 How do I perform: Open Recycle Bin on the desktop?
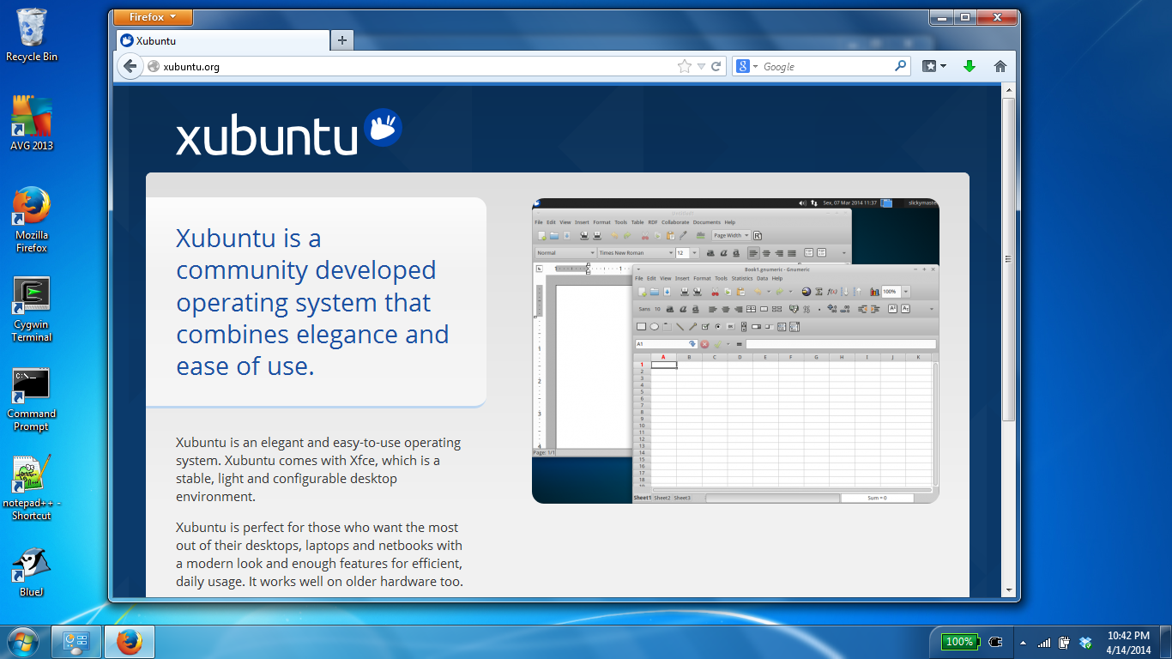click(x=32, y=35)
